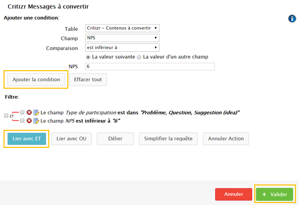Viewport: 299px width, 205px height.
Task: Check the Type de participation condition box
Action: pos(22,112)
